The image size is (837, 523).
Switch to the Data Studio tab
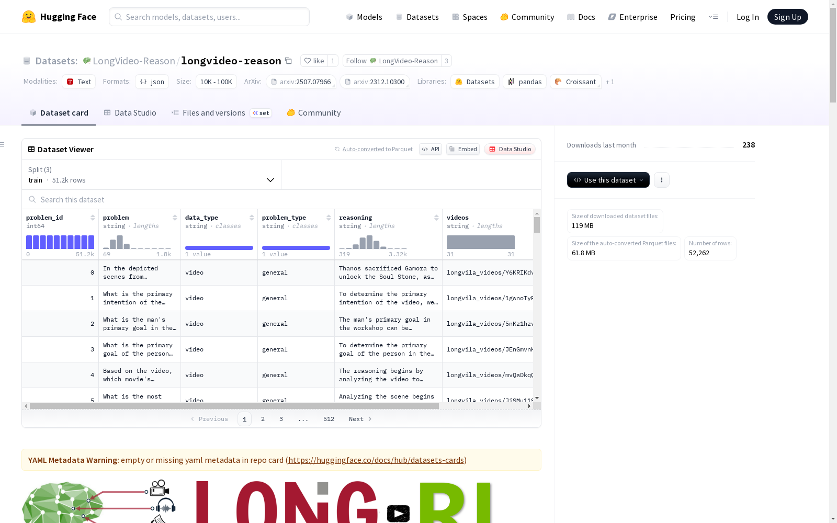130,113
